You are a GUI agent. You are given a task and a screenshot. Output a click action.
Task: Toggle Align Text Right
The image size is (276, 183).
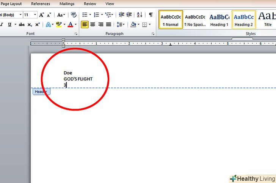101,25
